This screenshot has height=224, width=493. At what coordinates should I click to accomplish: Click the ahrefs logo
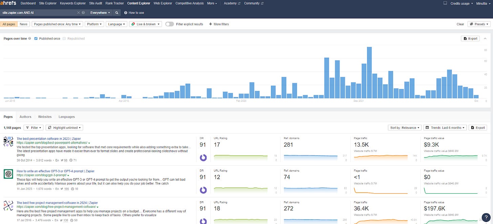(8, 3)
